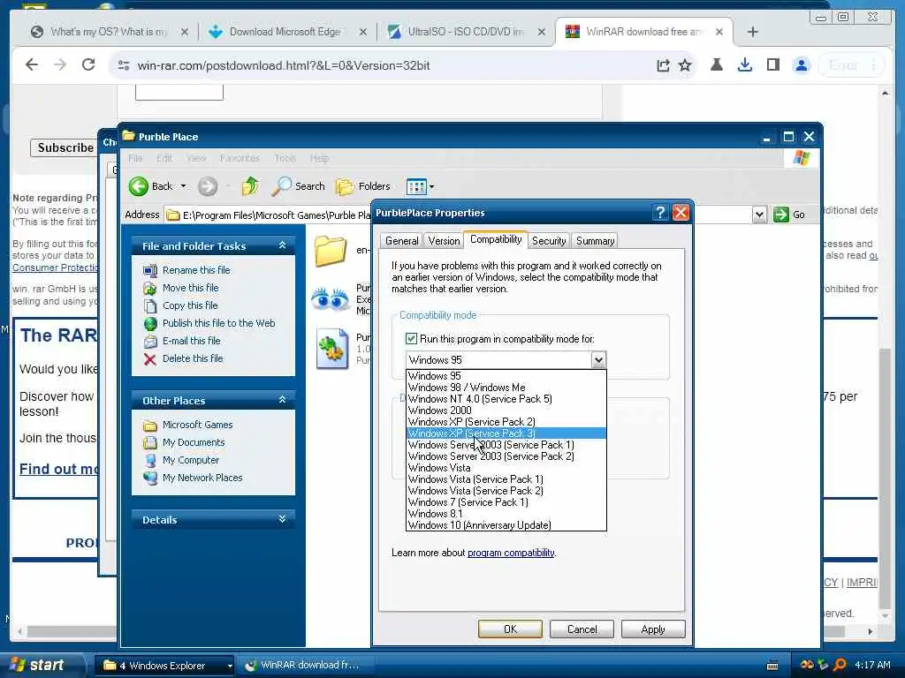
Task: Click Explorer Search button
Action: tap(299, 186)
